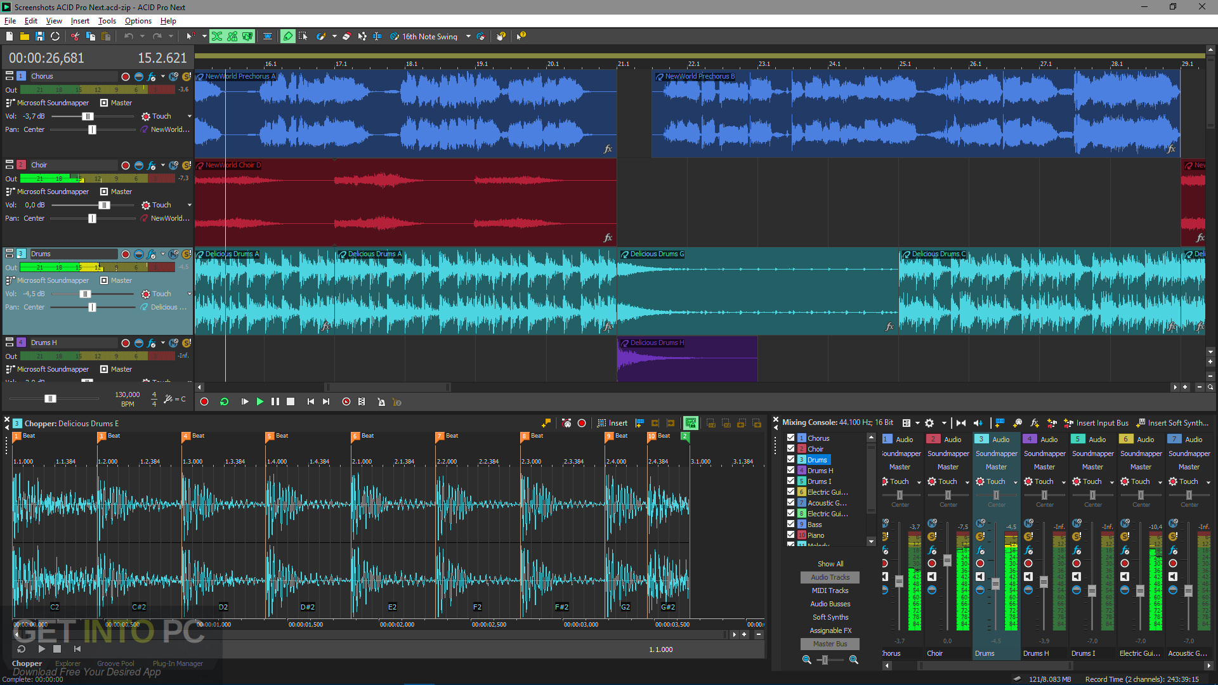The image size is (1218, 685).
Task: Uncheck the Piano track in console list
Action: point(791,535)
